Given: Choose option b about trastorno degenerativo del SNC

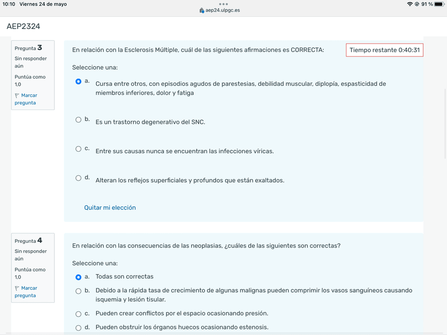Looking at the screenshot, I should 79,120.
